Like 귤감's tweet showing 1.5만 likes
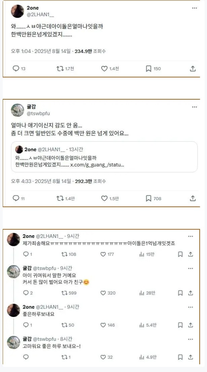 pyautogui.click(x=104, y=198)
